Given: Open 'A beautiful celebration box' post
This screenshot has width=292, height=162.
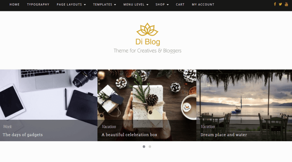Looking at the screenshot, I should [x=129, y=135].
